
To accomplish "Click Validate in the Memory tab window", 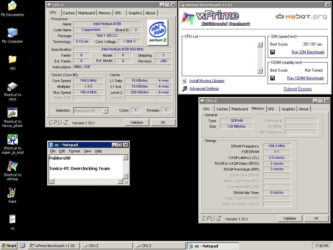I will 290,218.
